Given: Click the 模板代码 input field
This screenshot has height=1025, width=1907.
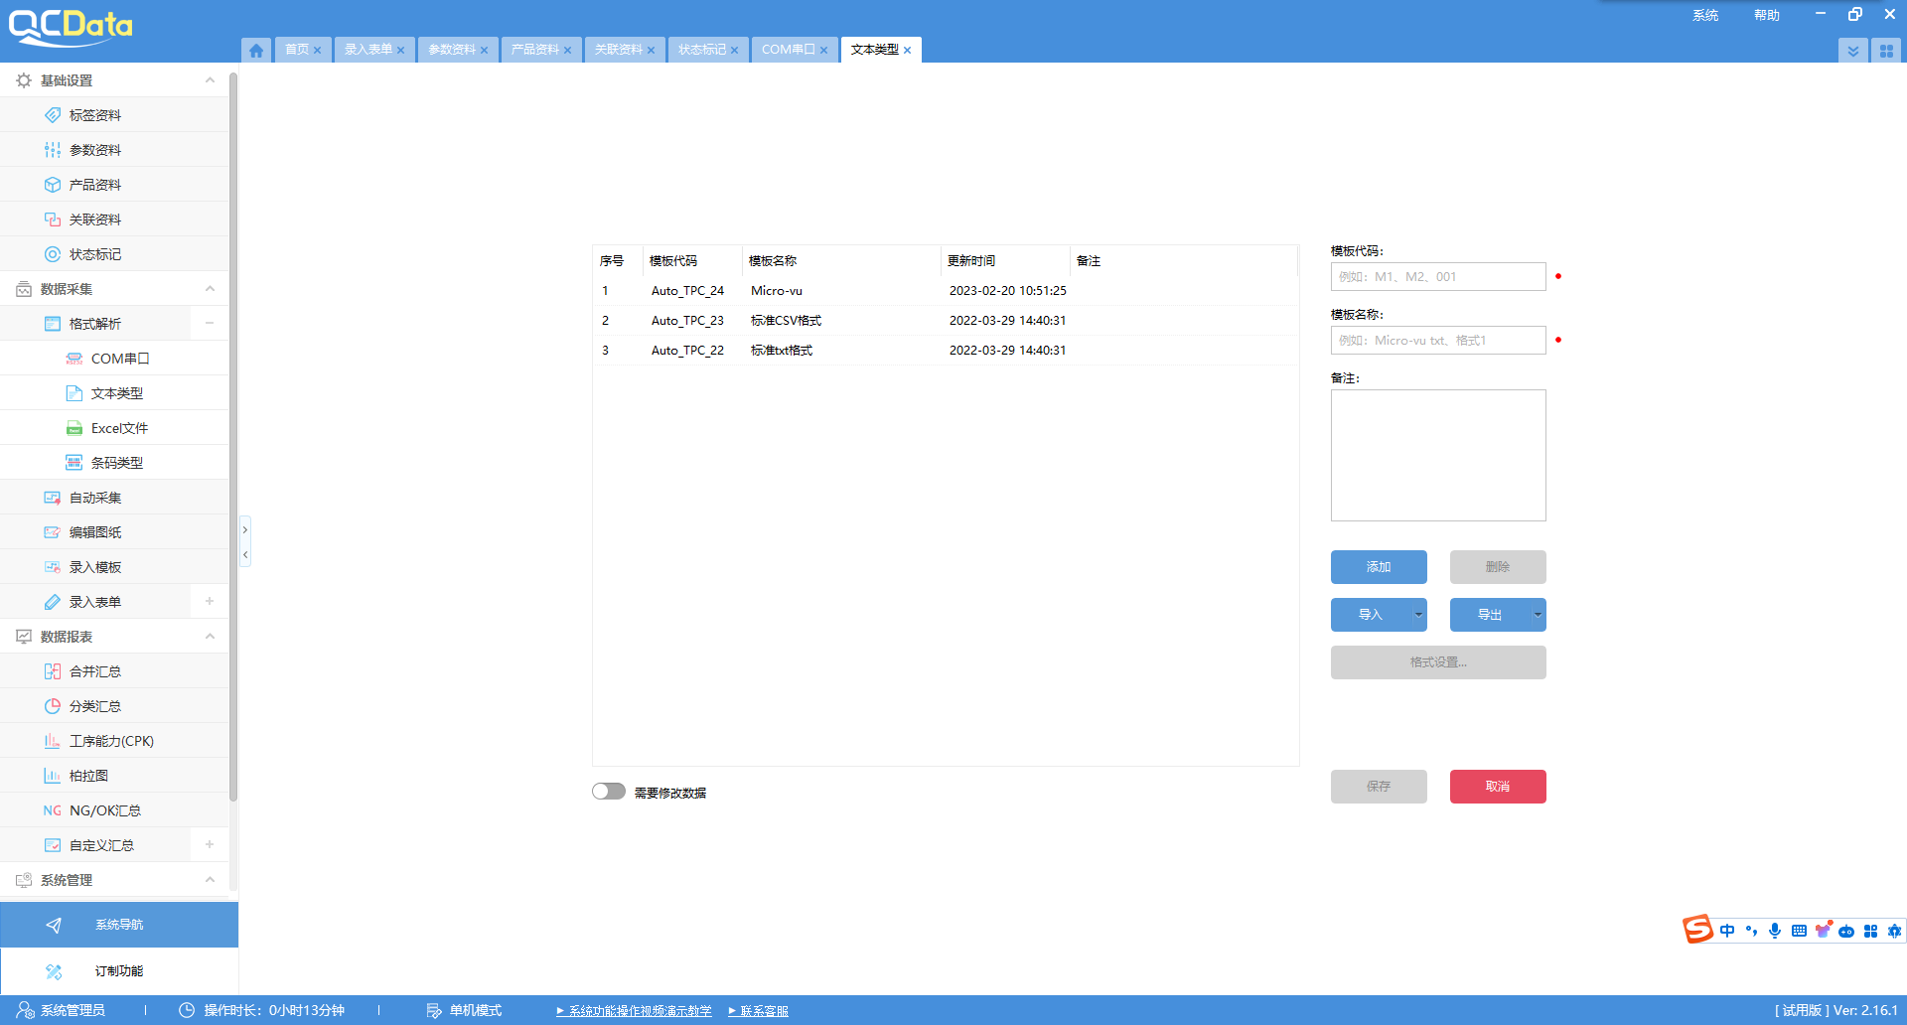Looking at the screenshot, I should [1437, 277].
